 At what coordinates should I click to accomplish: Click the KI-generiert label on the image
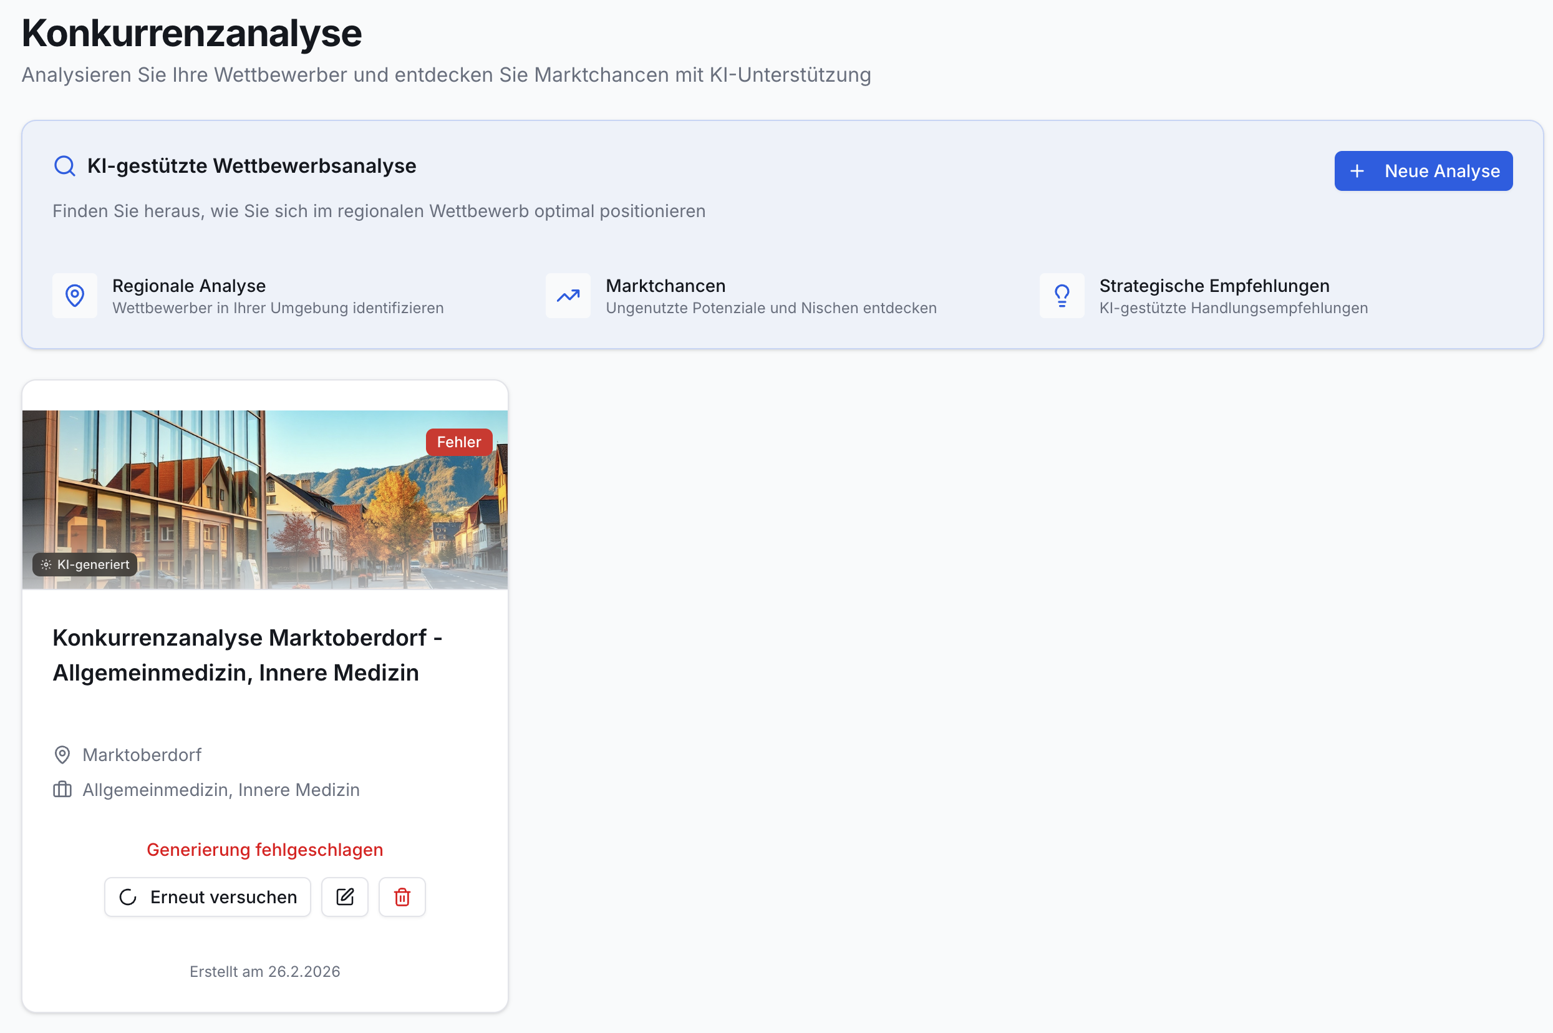pos(85,565)
